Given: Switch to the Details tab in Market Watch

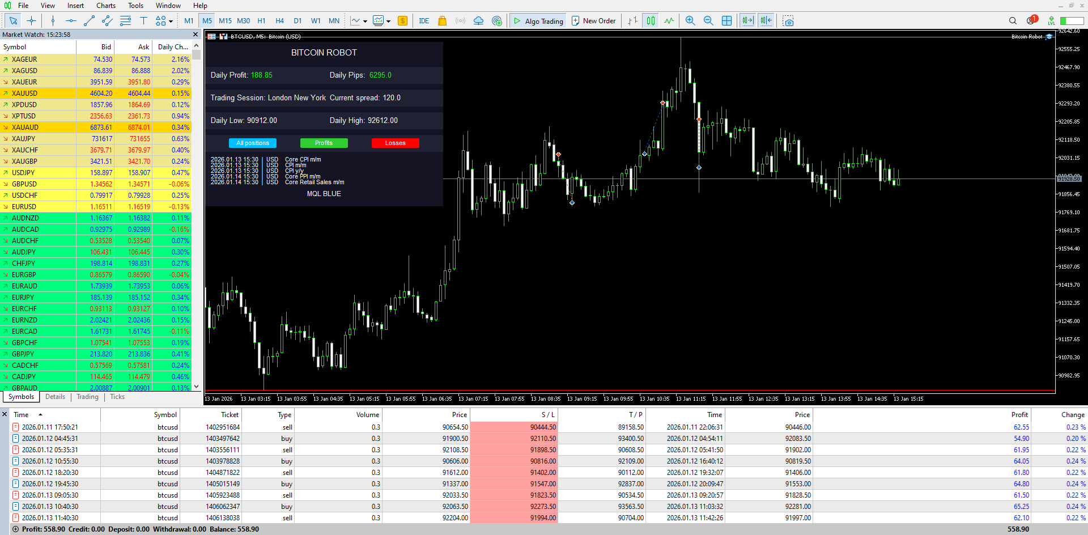Looking at the screenshot, I should [x=55, y=397].
